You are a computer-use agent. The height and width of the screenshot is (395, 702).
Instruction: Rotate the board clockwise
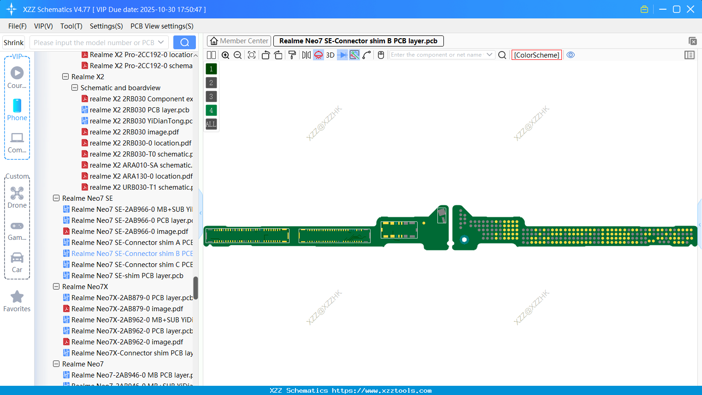click(x=278, y=55)
